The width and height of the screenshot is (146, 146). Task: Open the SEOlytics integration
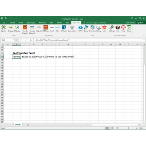(64, 29)
